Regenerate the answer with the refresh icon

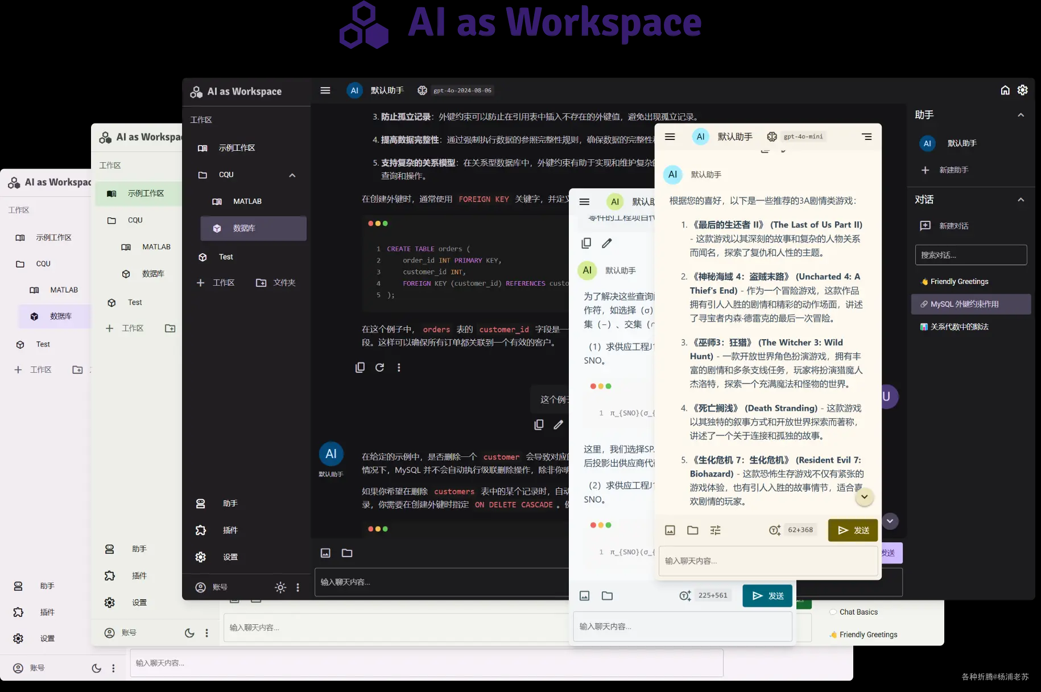(x=380, y=368)
